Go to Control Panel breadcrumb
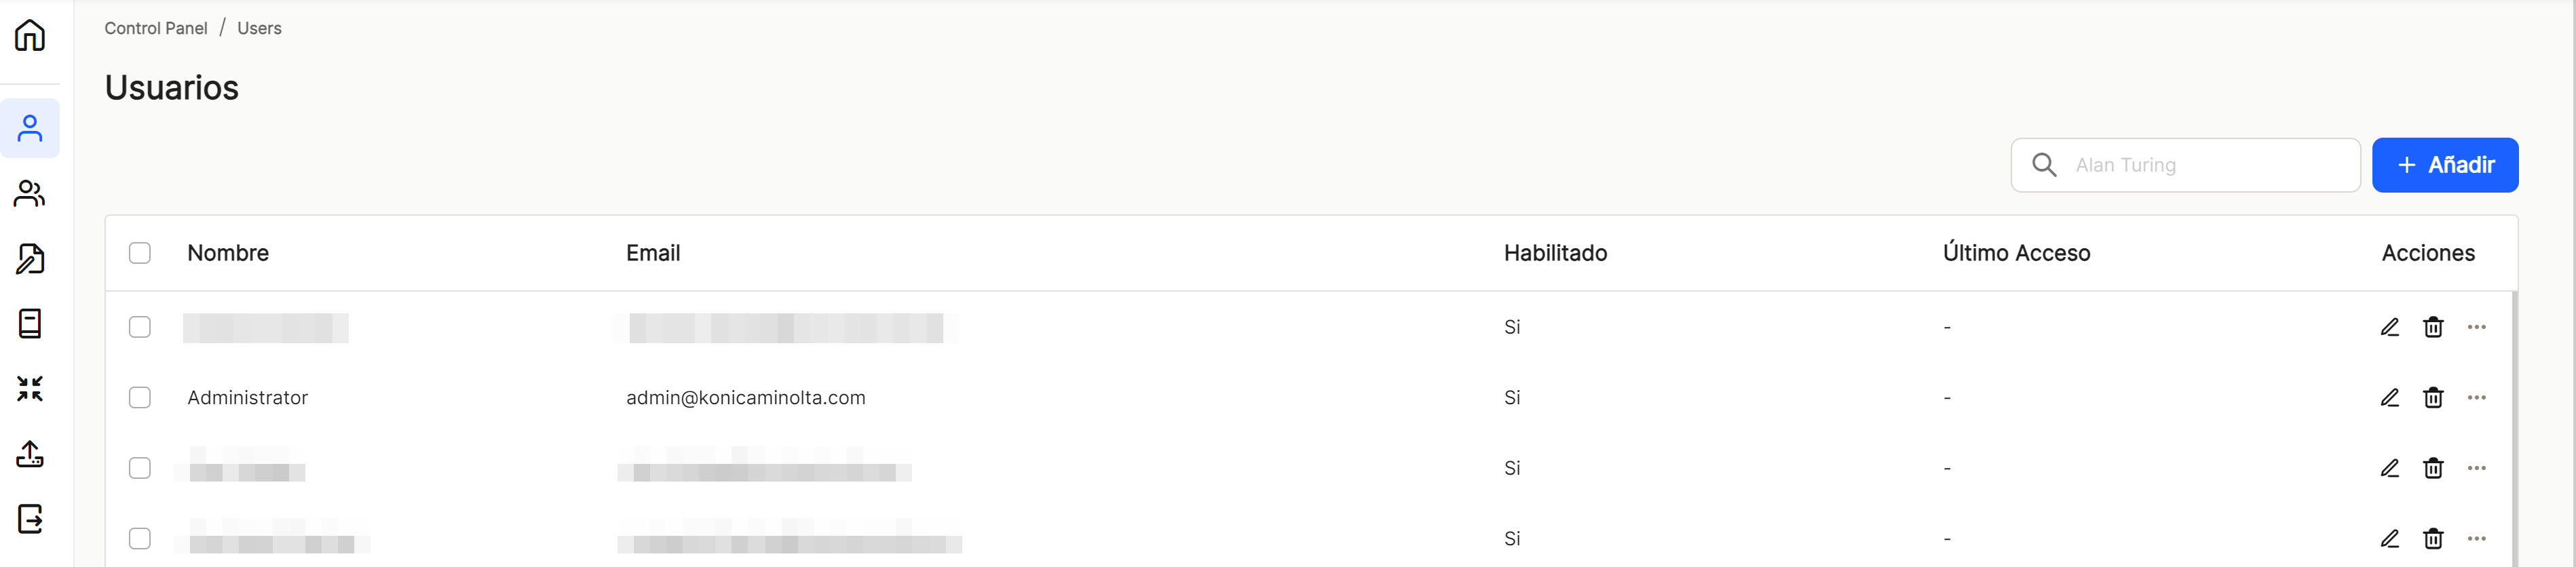2576x567 pixels. click(156, 28)
